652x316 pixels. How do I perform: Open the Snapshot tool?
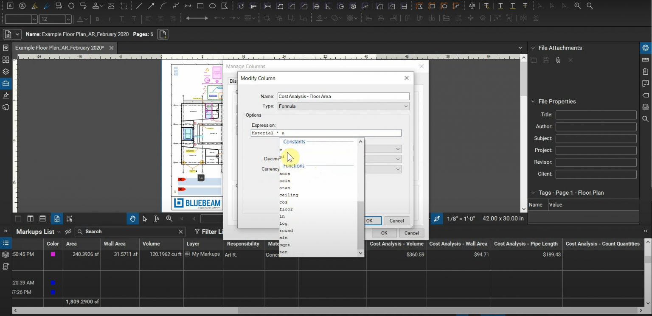tap(124, 6)
